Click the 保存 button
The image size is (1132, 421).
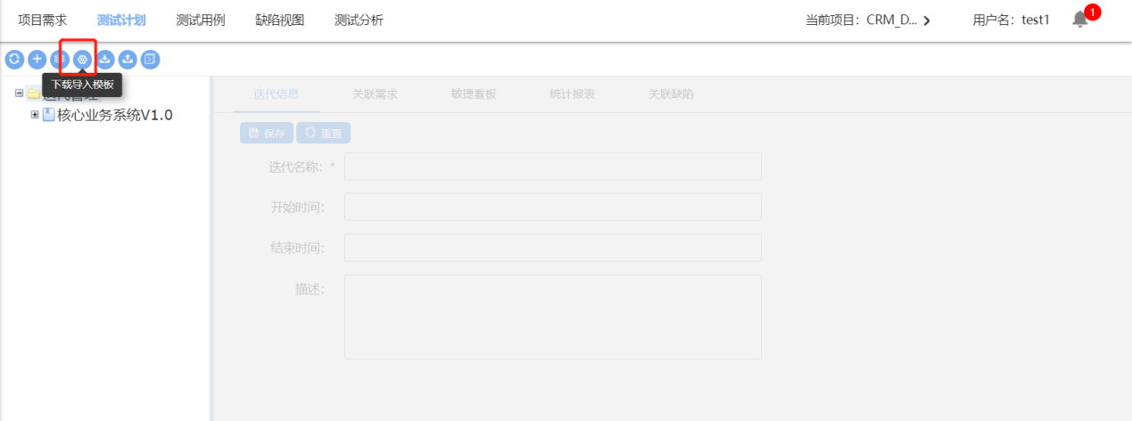point(267,133)
